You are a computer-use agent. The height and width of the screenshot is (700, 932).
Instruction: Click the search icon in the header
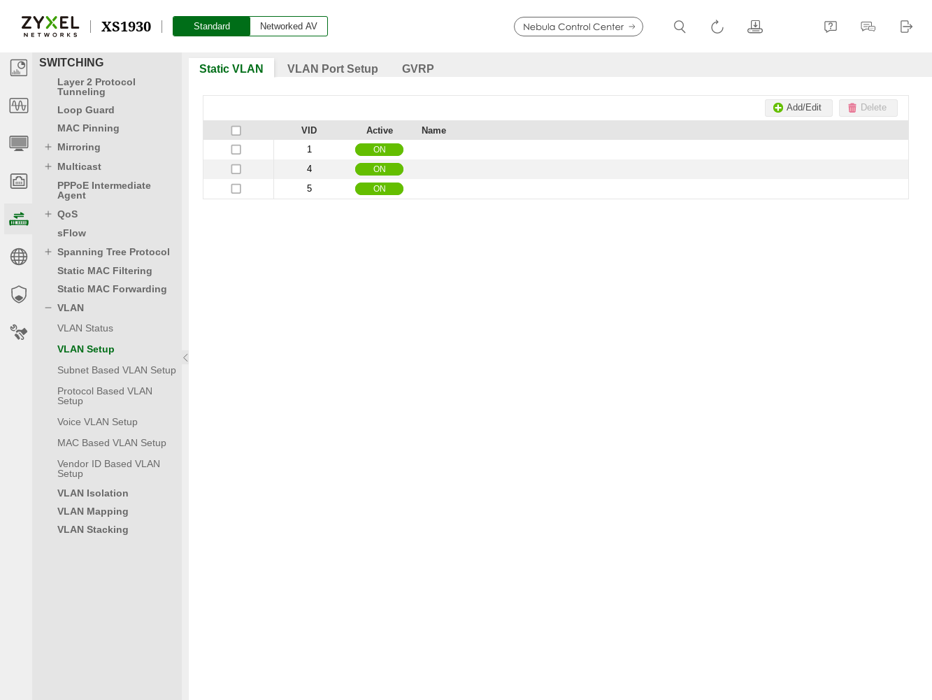(679, 26)
